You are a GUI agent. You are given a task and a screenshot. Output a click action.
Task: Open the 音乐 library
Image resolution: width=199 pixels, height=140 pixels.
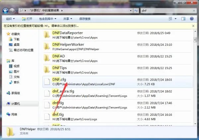click(x=17, y=82)
